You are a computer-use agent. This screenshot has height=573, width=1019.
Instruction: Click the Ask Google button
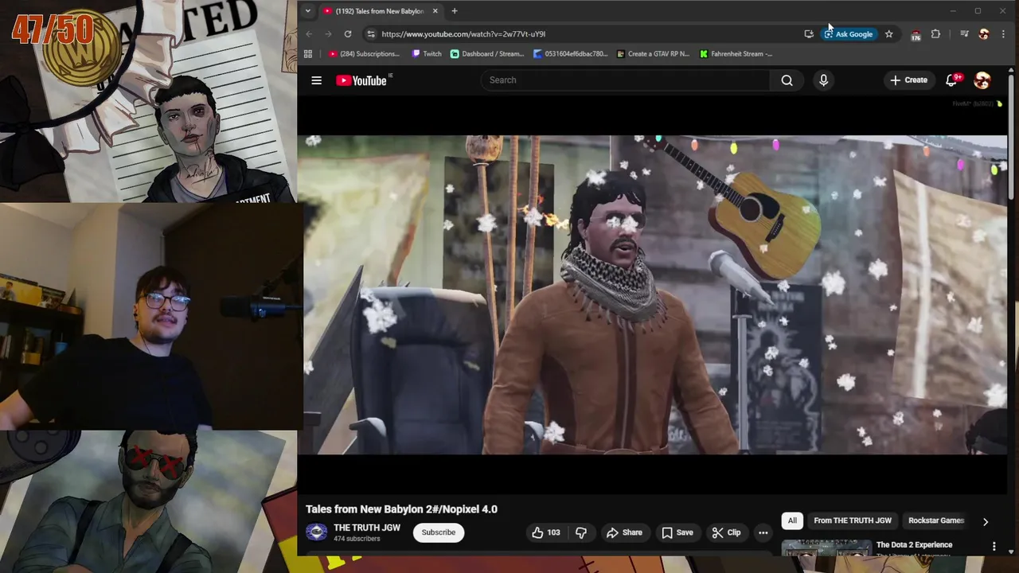[849, 34]
